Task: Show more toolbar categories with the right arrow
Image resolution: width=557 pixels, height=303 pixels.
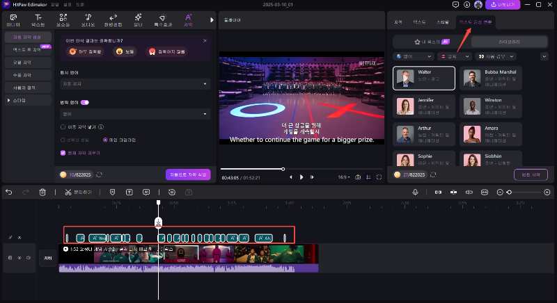Action: click(x=212, y=20)
